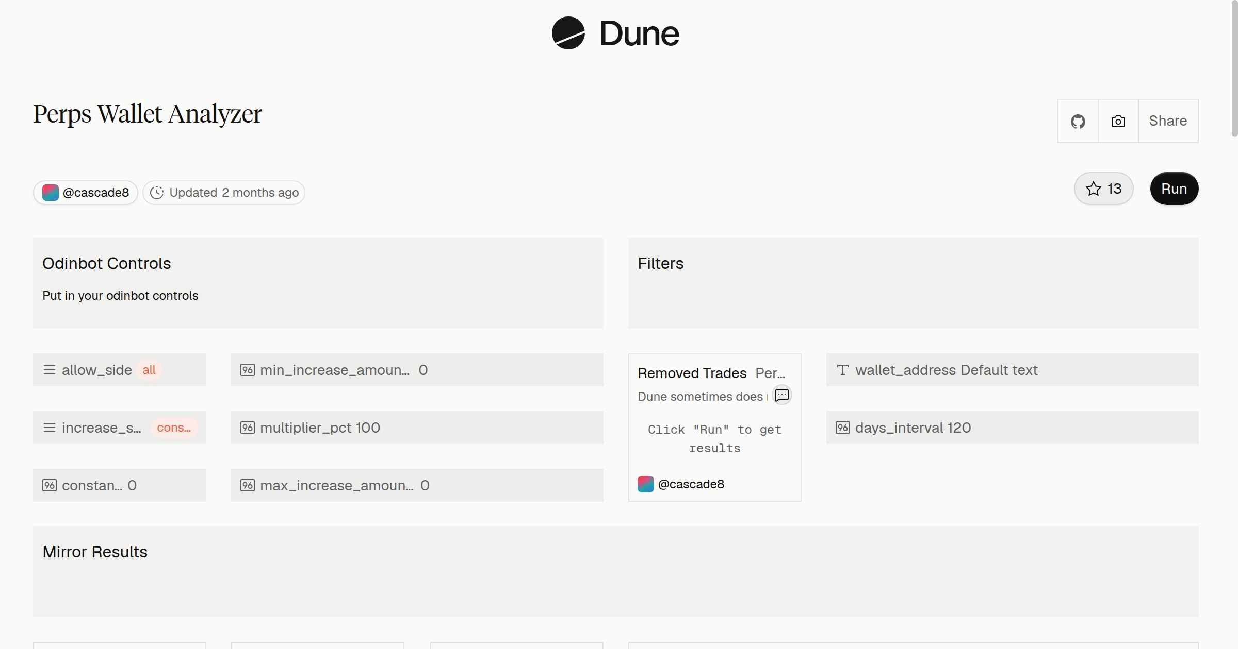Focus the wallet_address text field
The height and width of the screenshot is (649, 1238).
(1013, 370)
